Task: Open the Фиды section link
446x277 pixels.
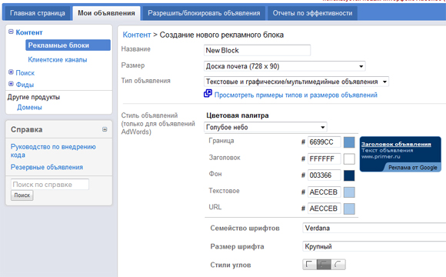Action: [x=25, y=85]
